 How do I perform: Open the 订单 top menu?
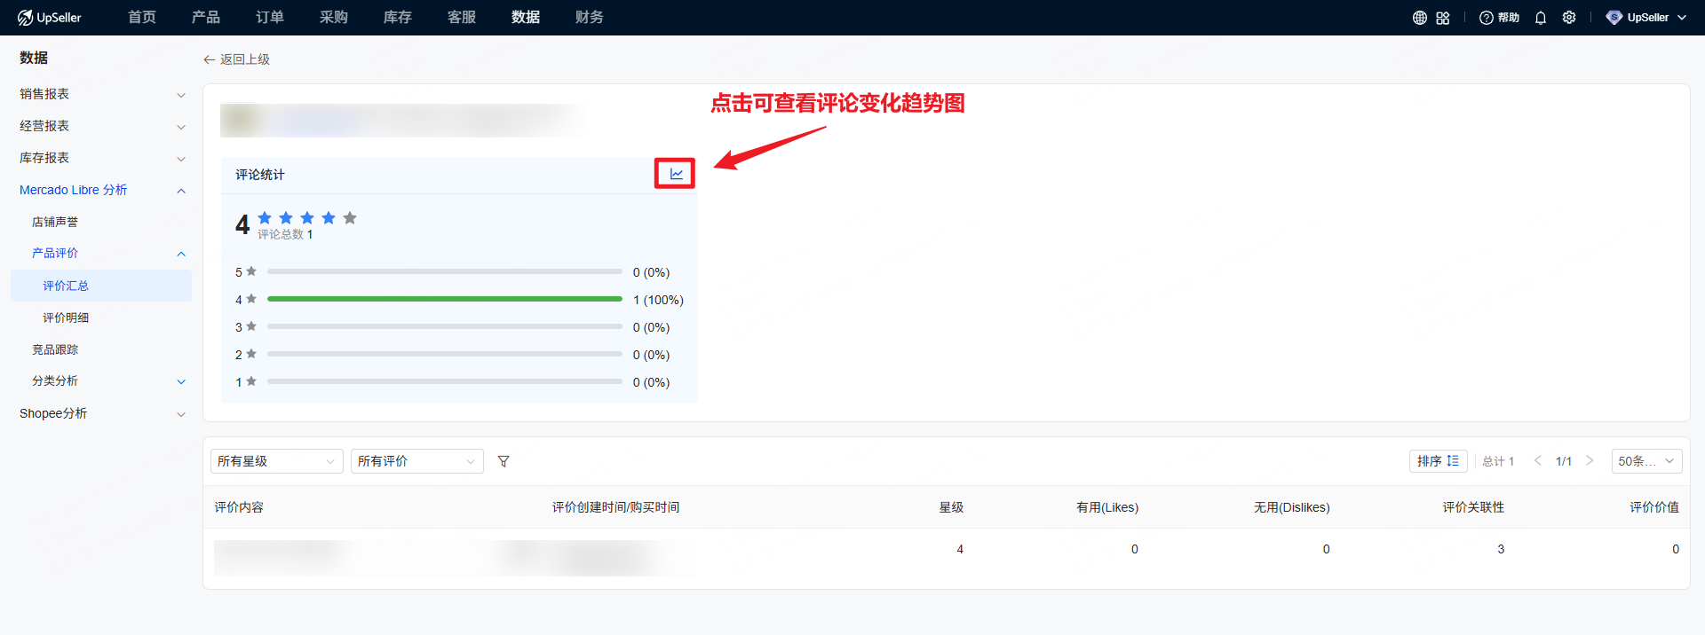270,18
